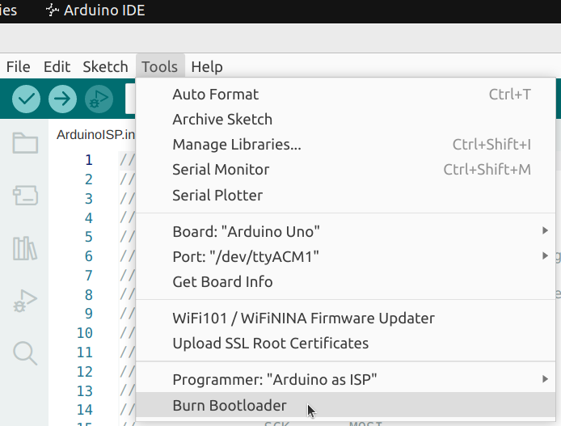Open the Search magnifier sidebar icon
Screen dimensions: 561x426
25,353
